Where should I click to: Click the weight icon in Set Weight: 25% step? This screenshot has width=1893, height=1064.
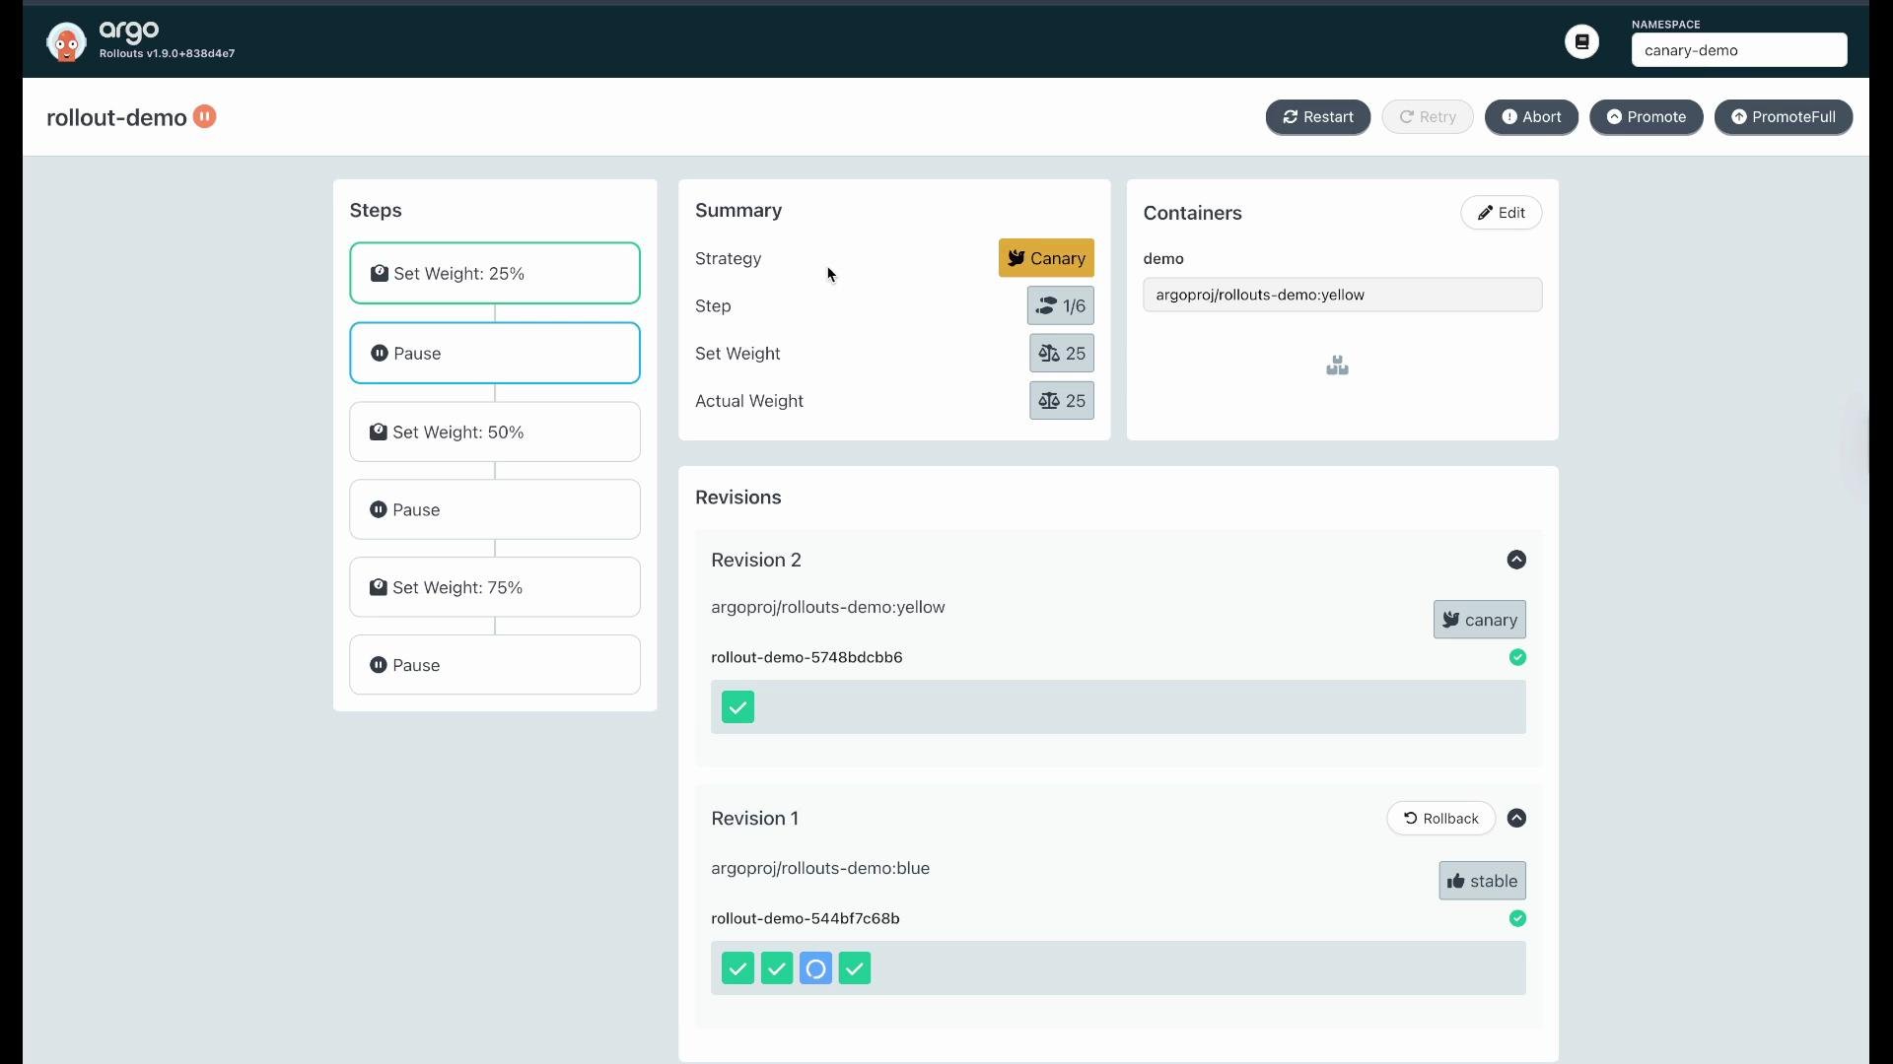[x=380, y=273]
